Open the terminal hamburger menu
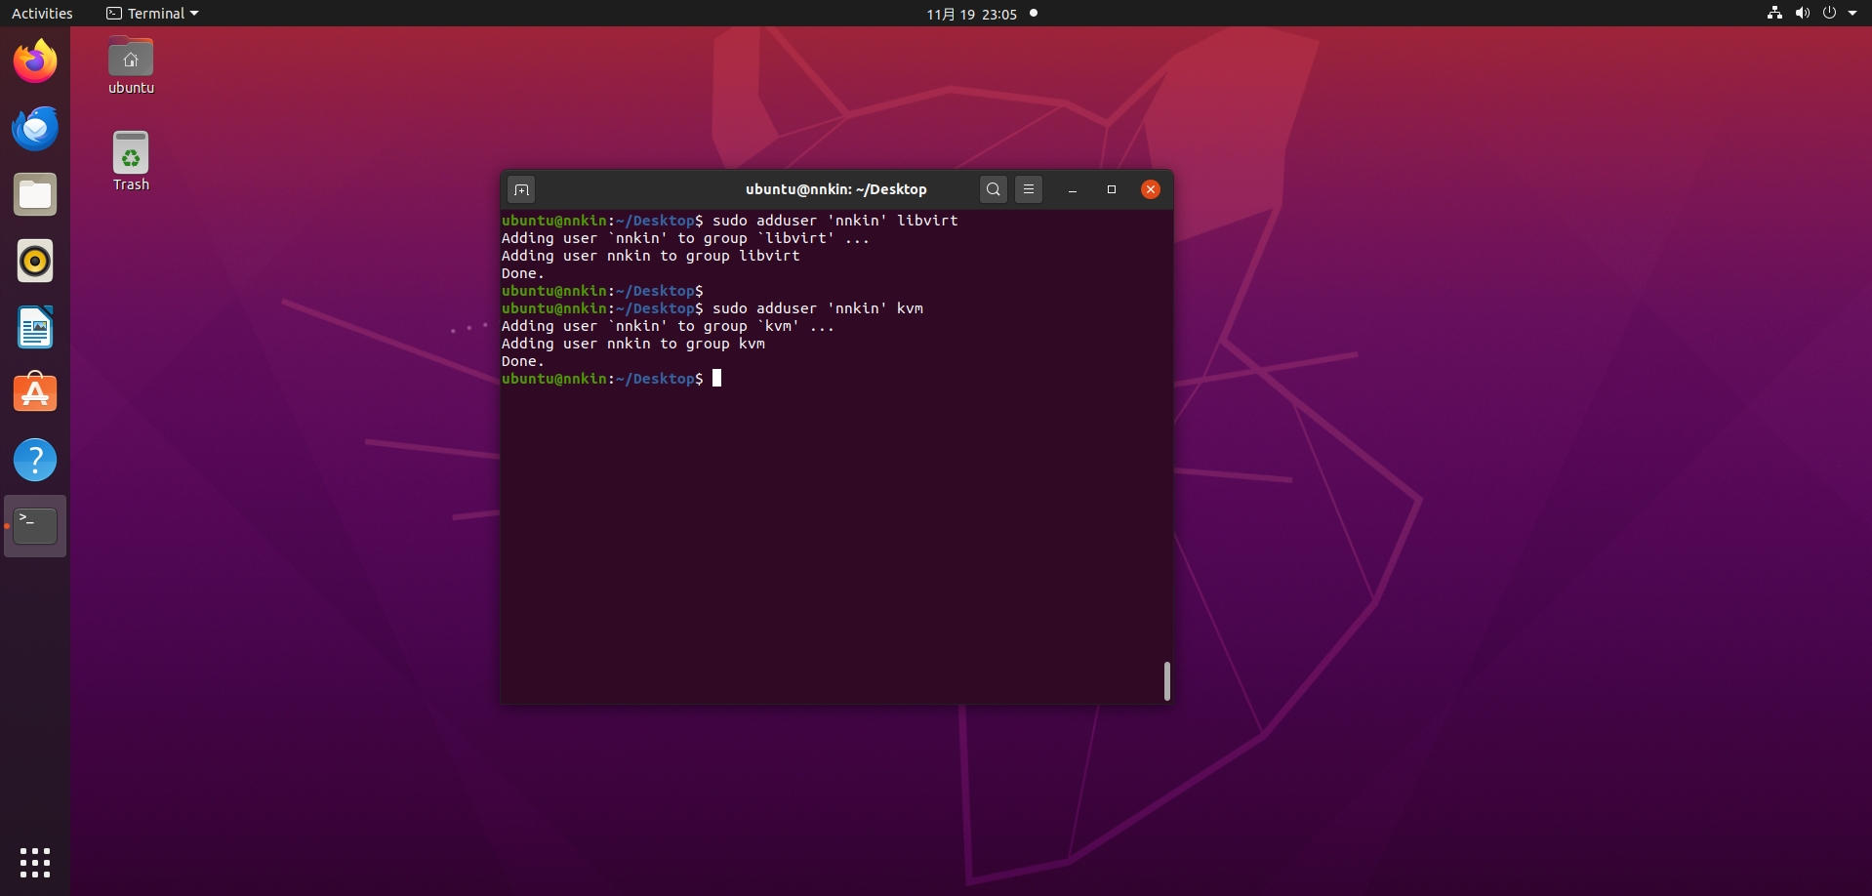Viewport: 1872px width, 896px height. coord(1029,189)
